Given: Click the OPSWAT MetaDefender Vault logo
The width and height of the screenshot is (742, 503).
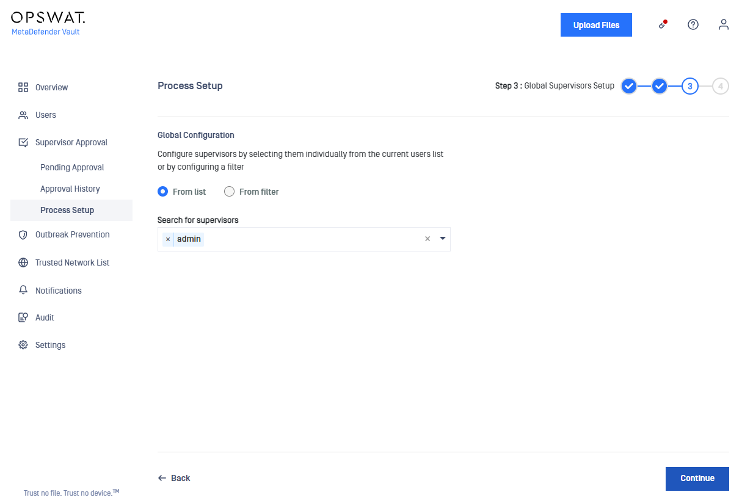Looking at the screenshot, I should 48,24.
